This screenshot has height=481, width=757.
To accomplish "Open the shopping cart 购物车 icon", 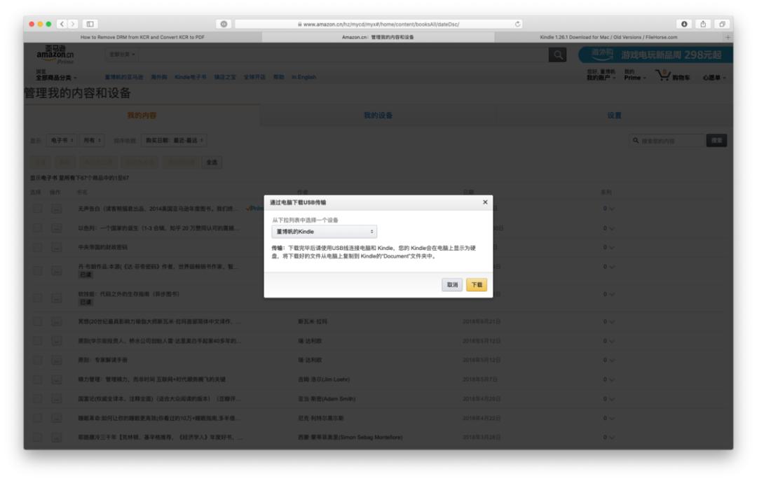I will [x=672, y=75].
